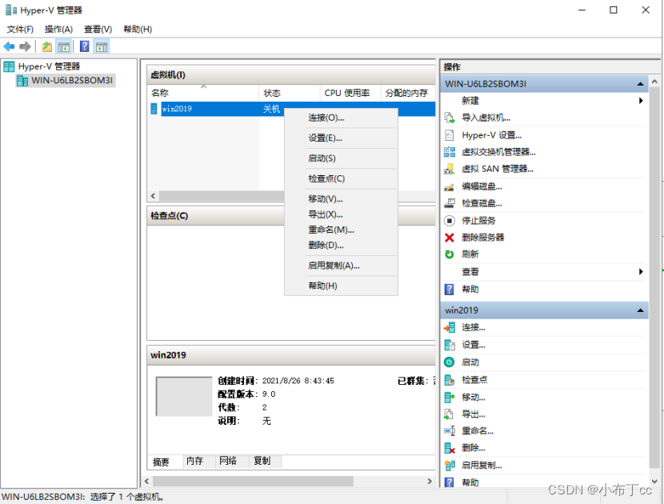Click Stop Service (停止服务) icon

(450, 221)
